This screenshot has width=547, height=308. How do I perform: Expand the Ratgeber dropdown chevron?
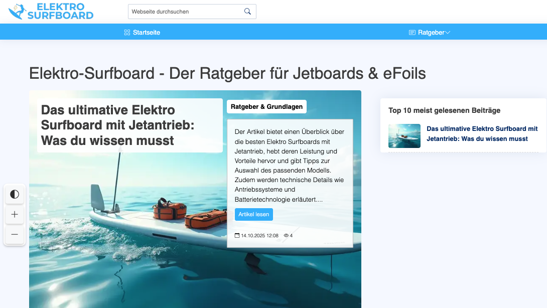click(448, 32)
